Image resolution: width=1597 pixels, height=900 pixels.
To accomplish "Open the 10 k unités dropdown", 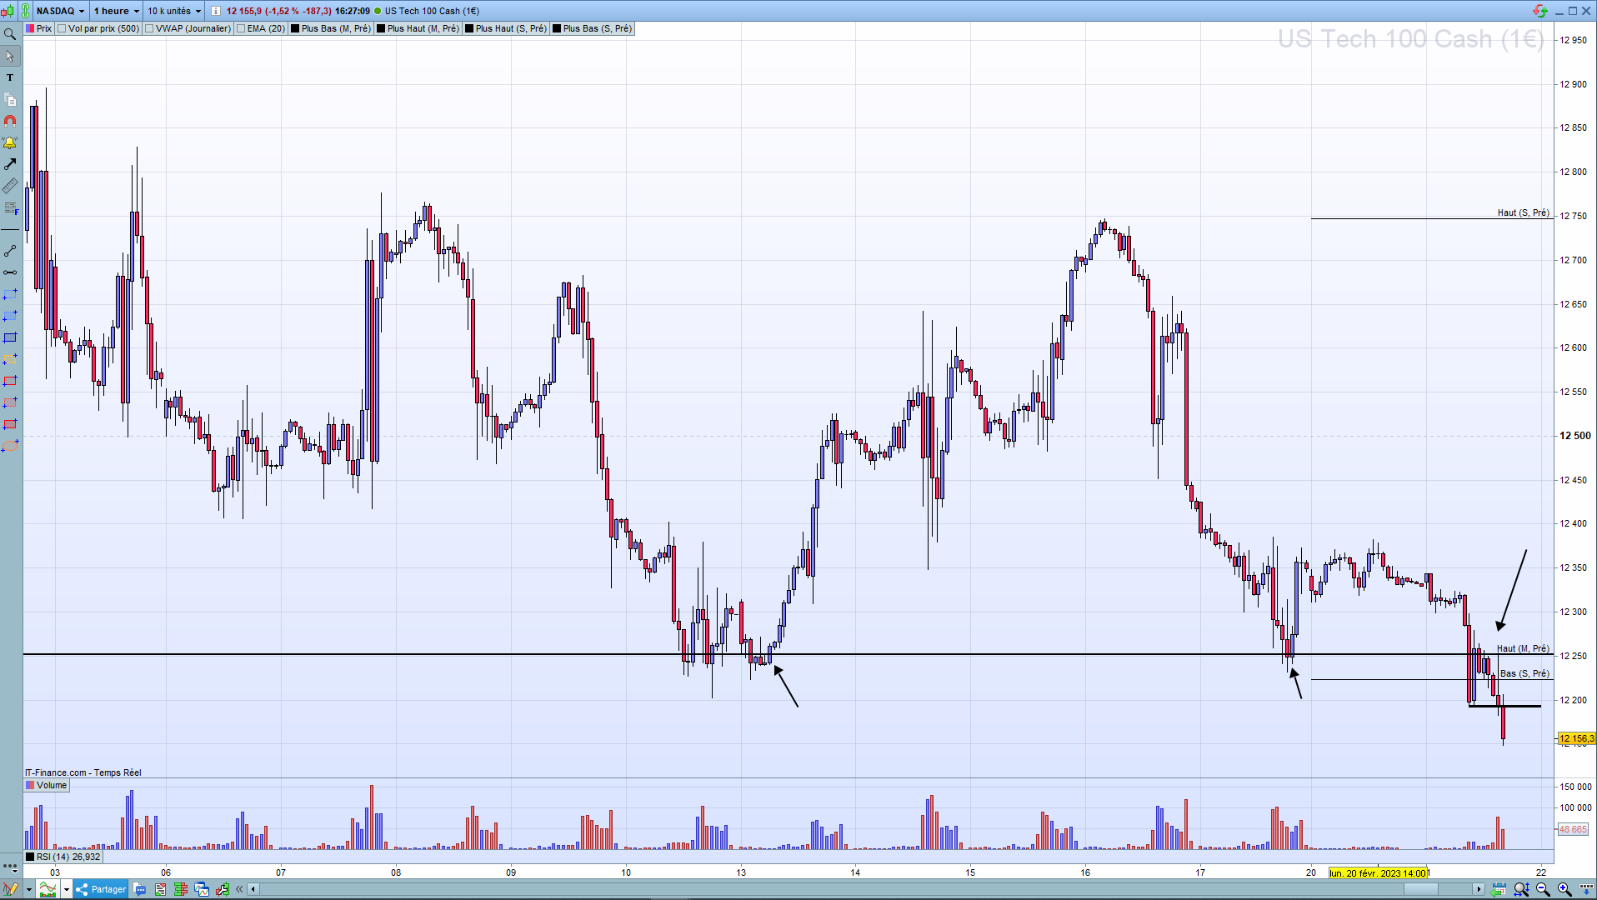I will [174, 11].
